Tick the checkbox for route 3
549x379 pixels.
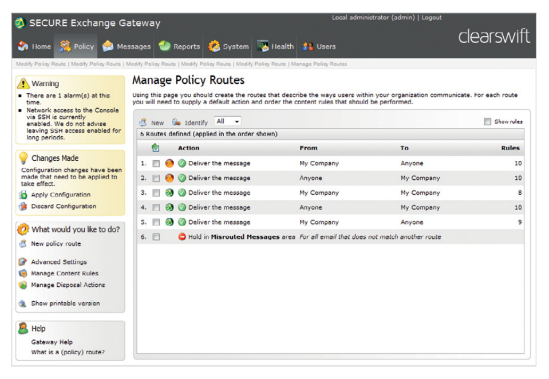(156, 193)
